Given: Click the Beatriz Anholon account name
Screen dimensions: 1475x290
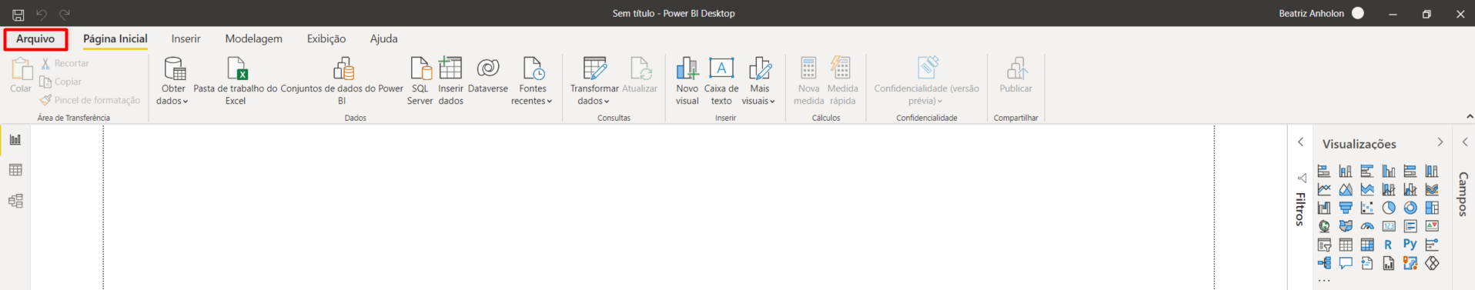Looking at the screenshot, I should coord(1312,13).
